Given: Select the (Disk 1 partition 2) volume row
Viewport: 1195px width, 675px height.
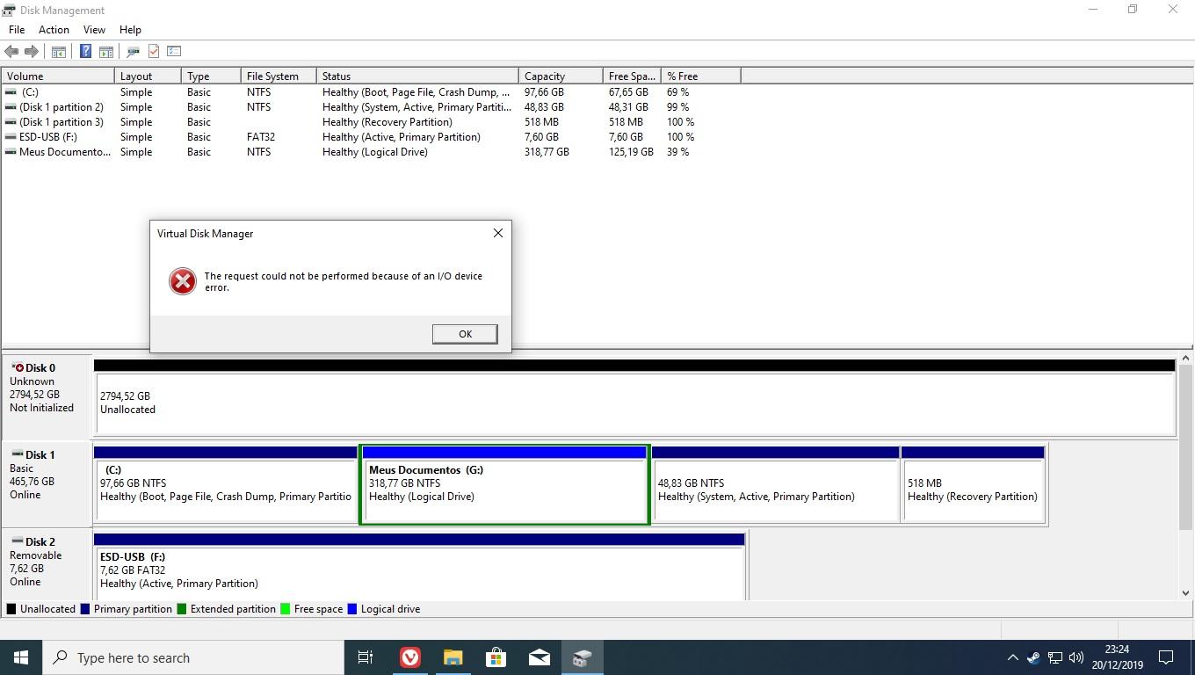Looking at the screenshot, I should click(371, 107).
